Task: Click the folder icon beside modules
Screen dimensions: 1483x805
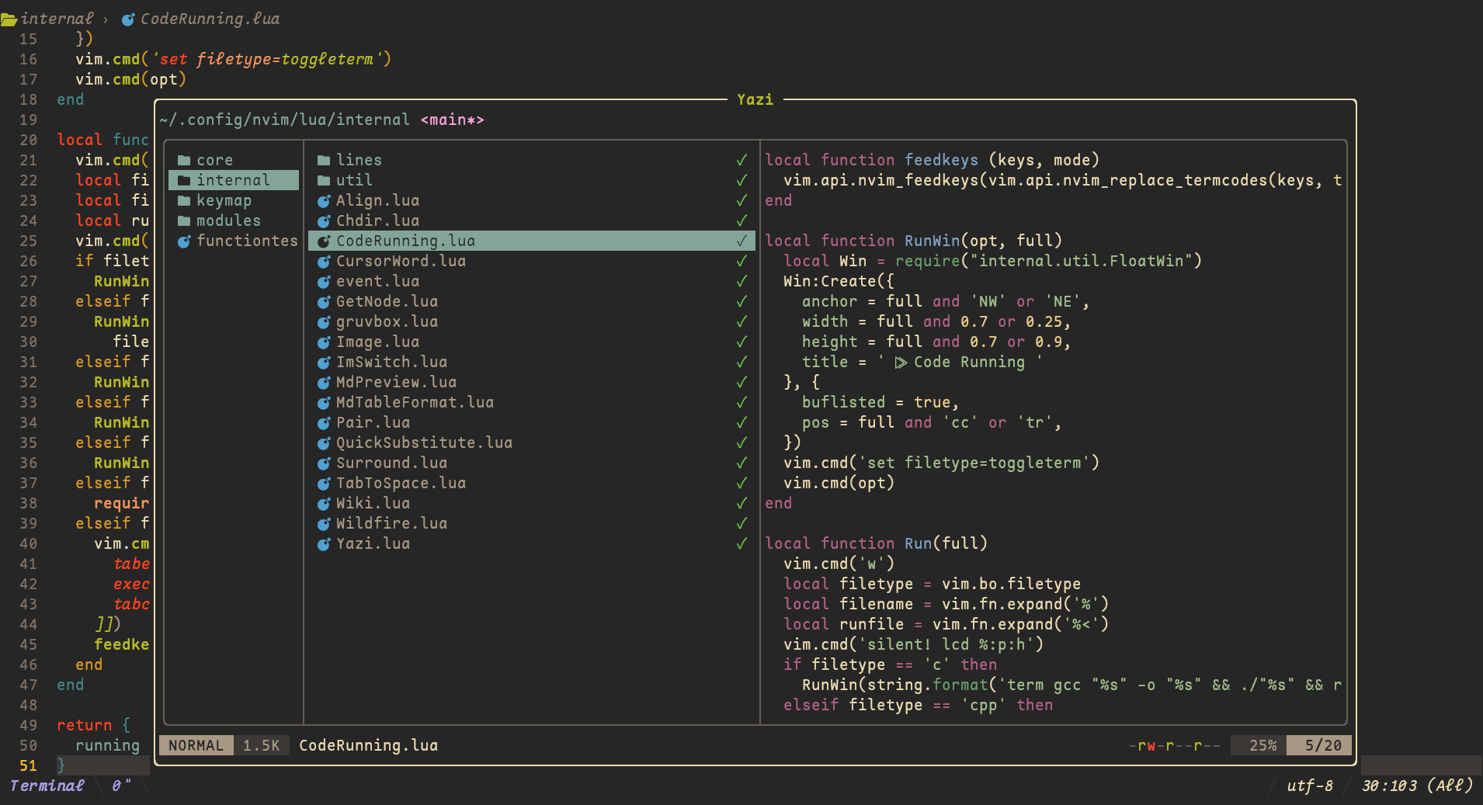Action: (184, 221)
